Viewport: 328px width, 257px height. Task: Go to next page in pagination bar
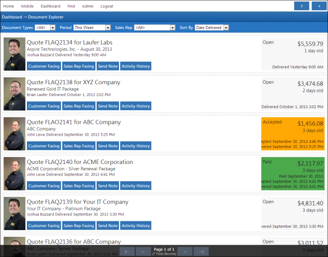click(185, 251)
